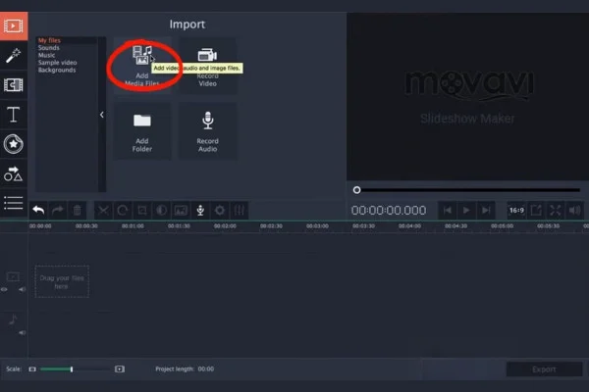Click the Project length 00:00 text

coord(185,369)
